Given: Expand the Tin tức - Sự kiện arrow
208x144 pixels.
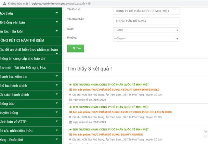Looking at the screenshot, I should tap(57, 31).
